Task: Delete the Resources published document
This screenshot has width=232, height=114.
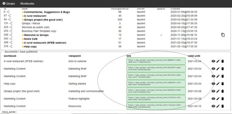Action: pos(223,106)
